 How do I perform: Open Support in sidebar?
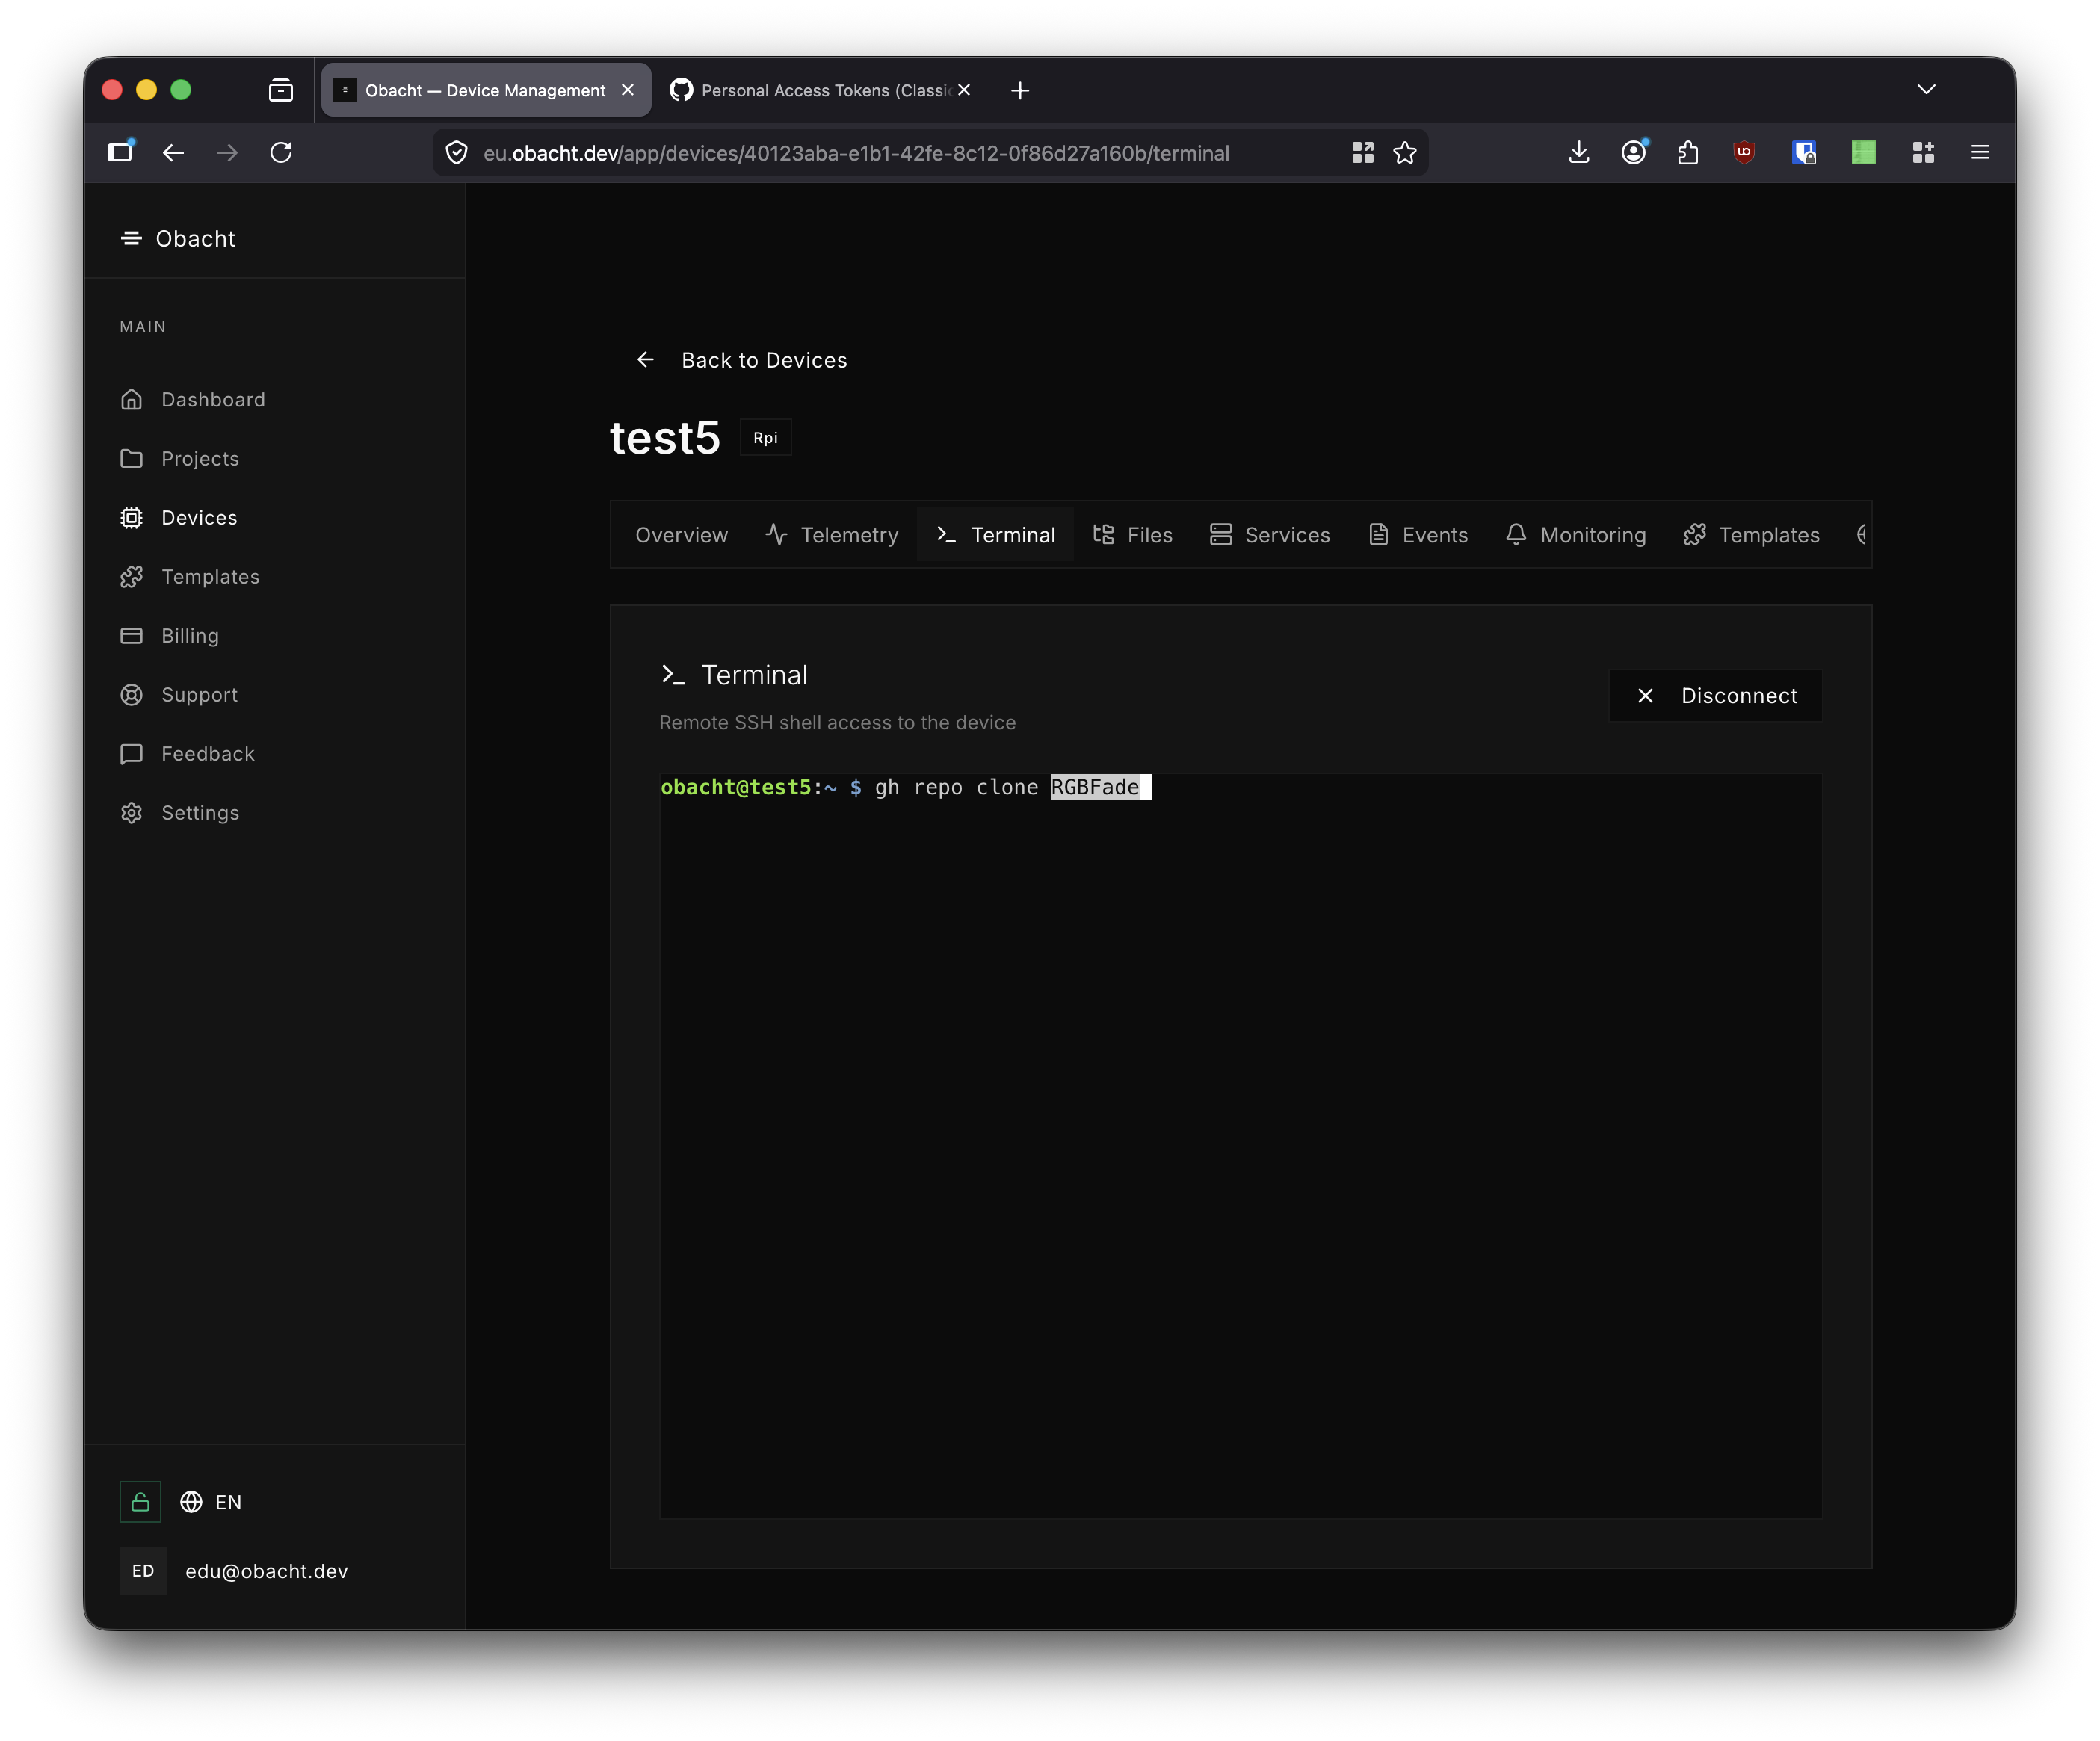click(x=199, y=694)
